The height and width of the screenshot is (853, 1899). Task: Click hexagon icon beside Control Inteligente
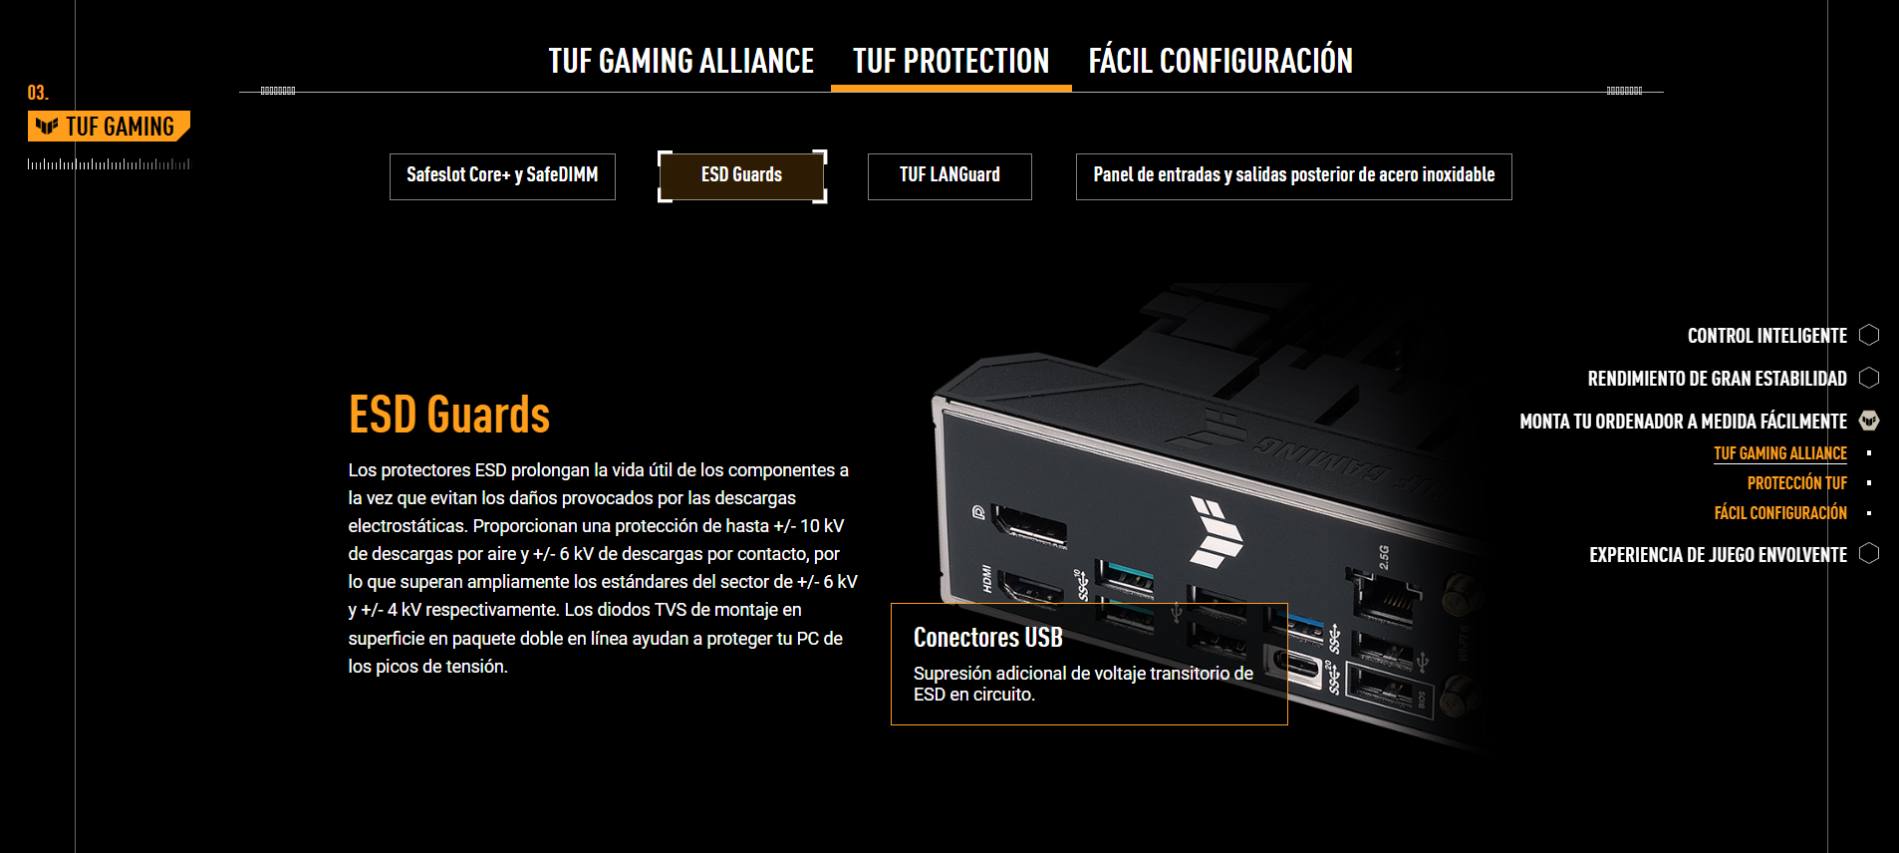coord(1869,335)
